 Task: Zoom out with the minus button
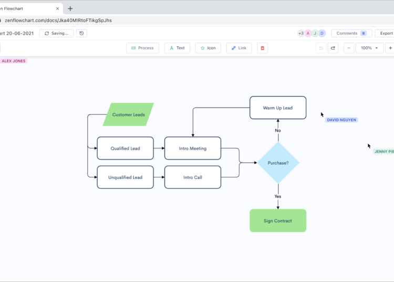tap(349, 48)
